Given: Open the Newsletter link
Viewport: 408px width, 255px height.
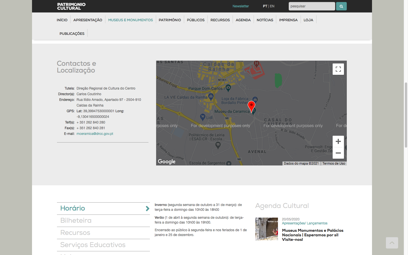Looking at the screenshot, I should tap(241, 6).
